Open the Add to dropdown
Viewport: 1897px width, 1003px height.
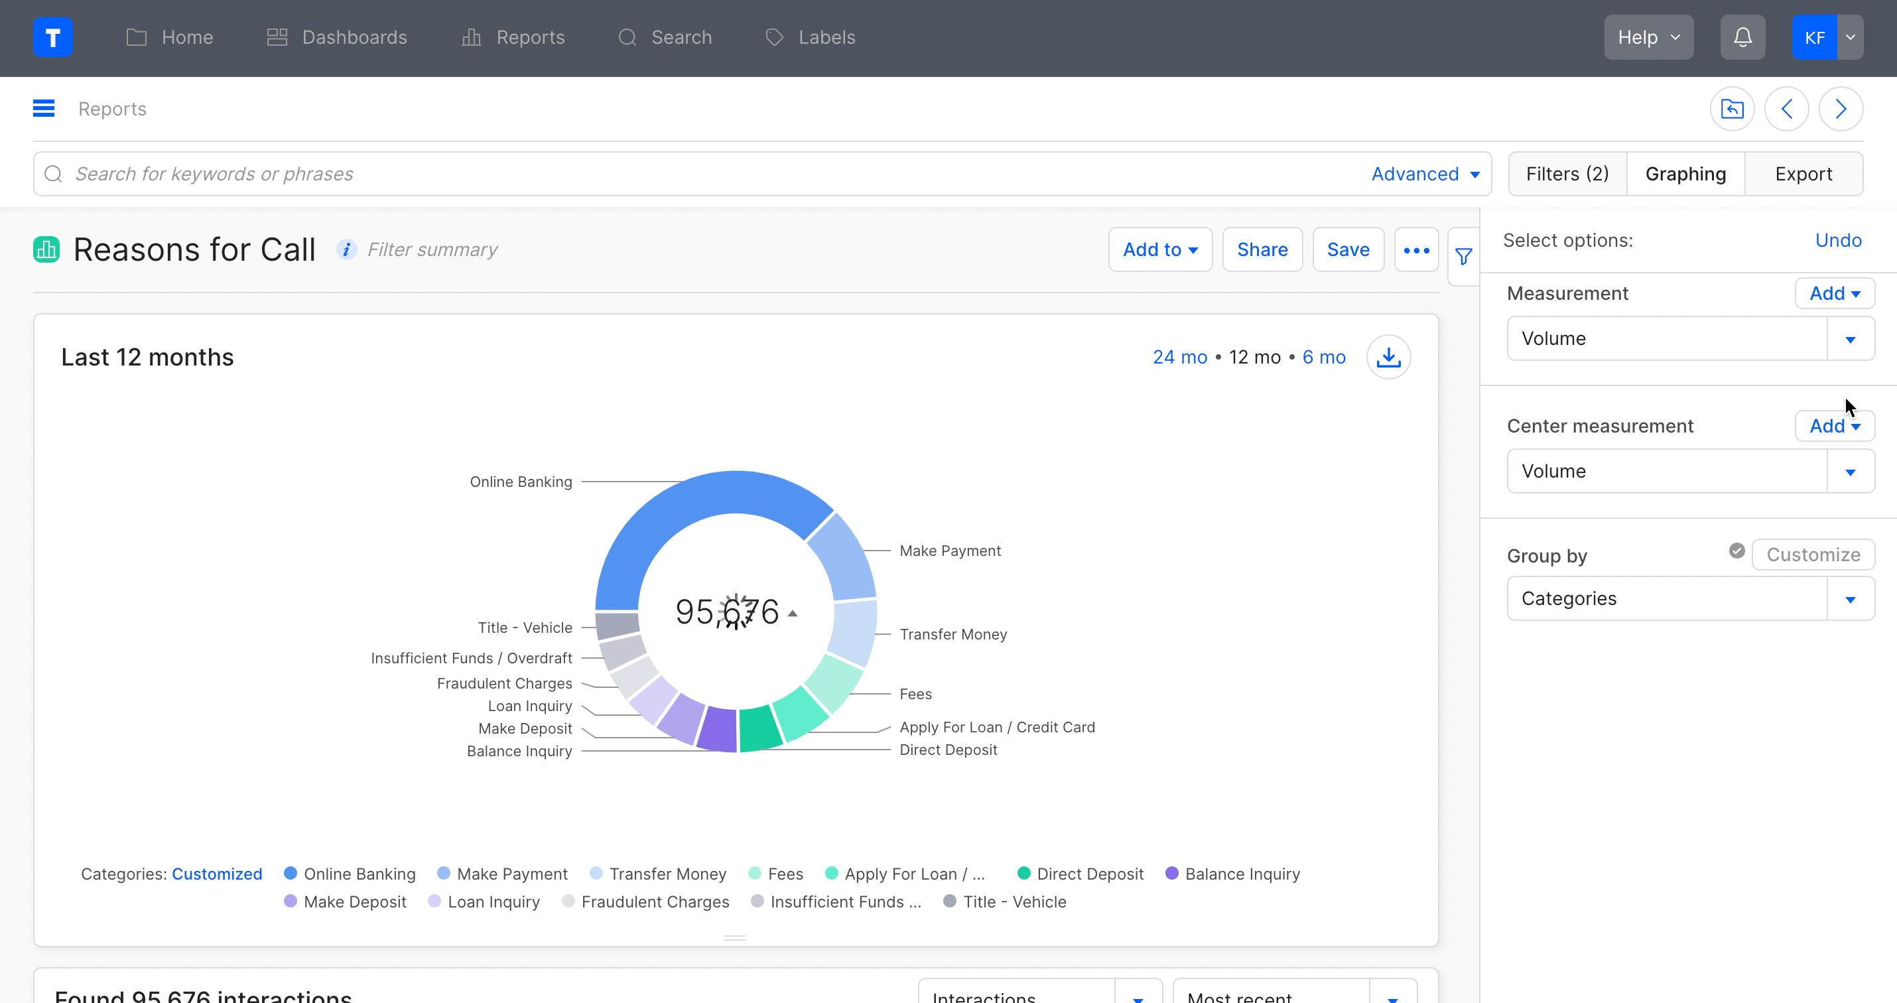pos(1159,249)
